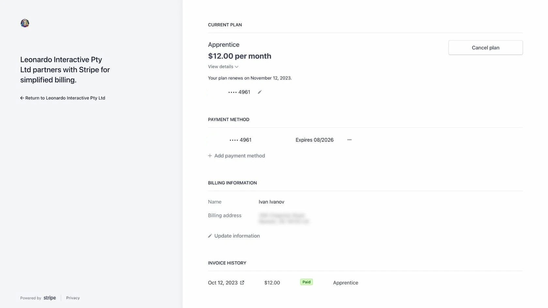Click the plan renewal date text

pyautogui.click(x=250, y=78)
